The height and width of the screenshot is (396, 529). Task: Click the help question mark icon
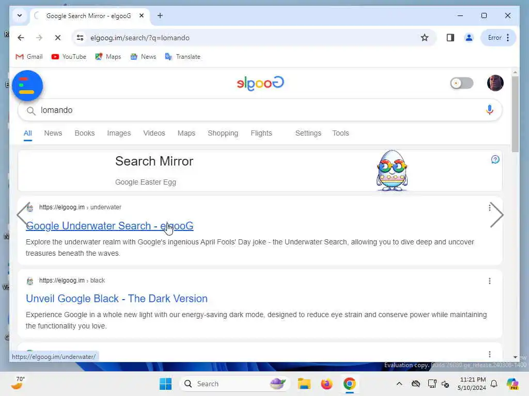(x=495, y=160)
